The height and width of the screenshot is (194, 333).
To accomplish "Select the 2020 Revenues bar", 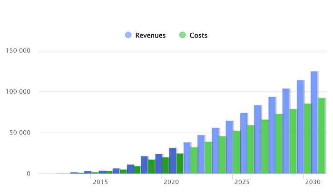I will pyautogui.click(x=158, y=164).
